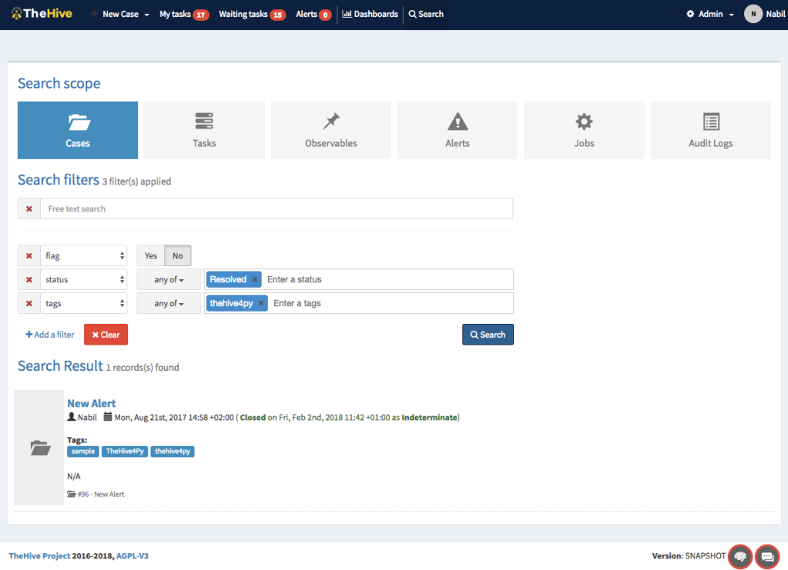The width and height of the screenshot is (788, 570).
Task: Remove the thehive4py tag chip
Action: click(x=261, y=303)
